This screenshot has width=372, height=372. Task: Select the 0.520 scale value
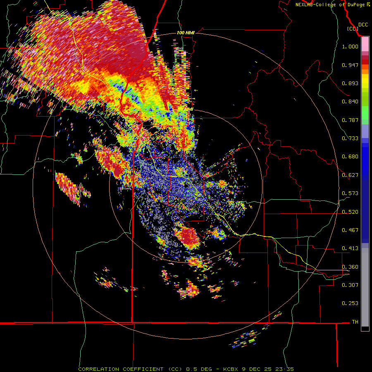350,212
